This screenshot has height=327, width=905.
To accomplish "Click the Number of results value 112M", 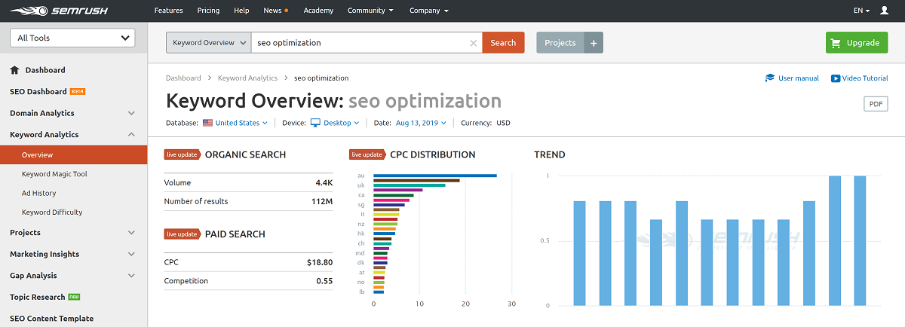I will click(322, 201).
